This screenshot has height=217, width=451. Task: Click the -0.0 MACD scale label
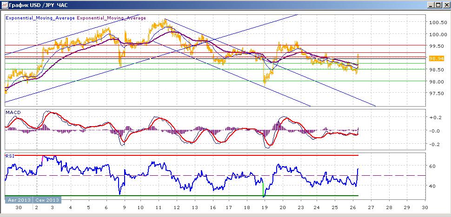point(436,131)
